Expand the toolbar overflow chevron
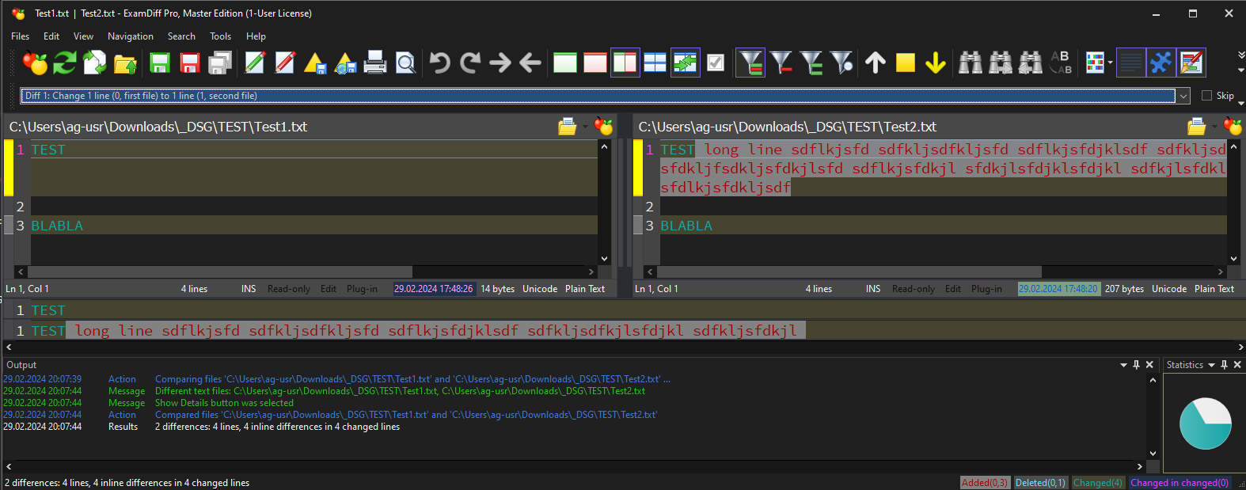This screenshot has height=490, width=1246. tap(1240, 55)
